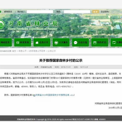The height and width of the screenshot is (122, 122).
Task: Click the date text 2019-11-01
Action: [x=66, y=67]
